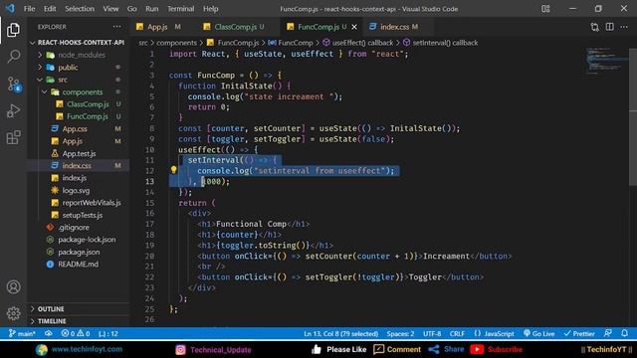
Task: Click the setInterval() callback breadcrumb
Action: pyautogui.click(x=445, y=43)
